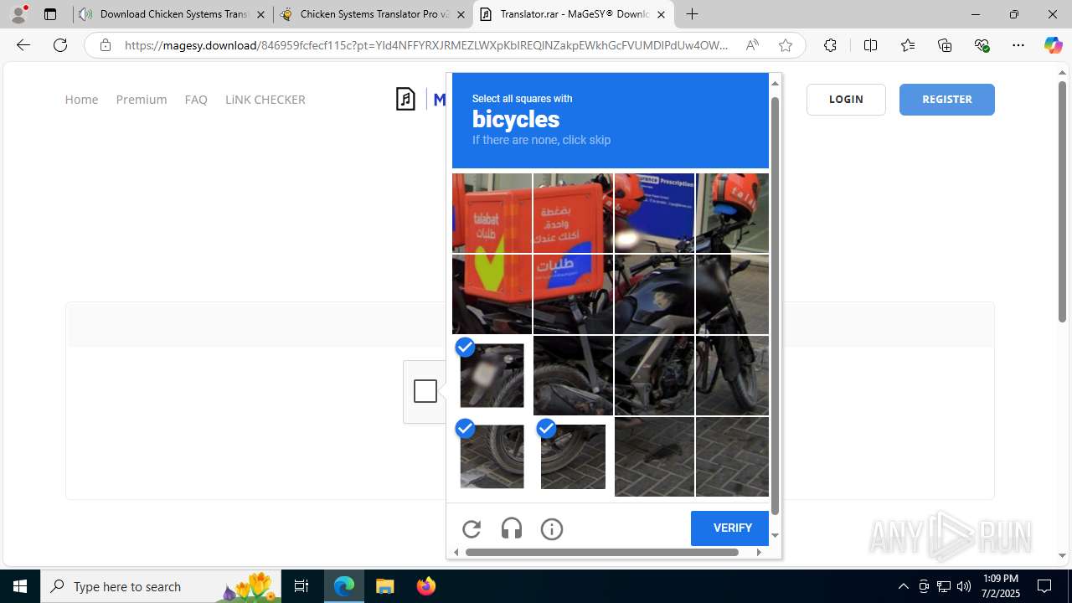Open the Collections icon

pos(945,45)
